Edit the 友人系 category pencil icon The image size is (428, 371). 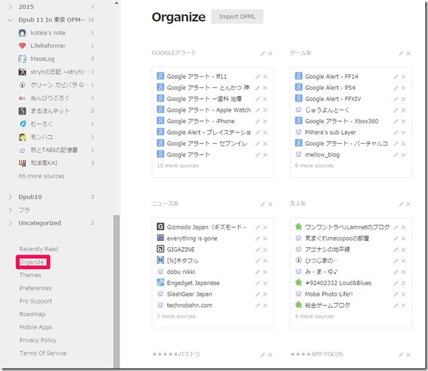(401, 204)
